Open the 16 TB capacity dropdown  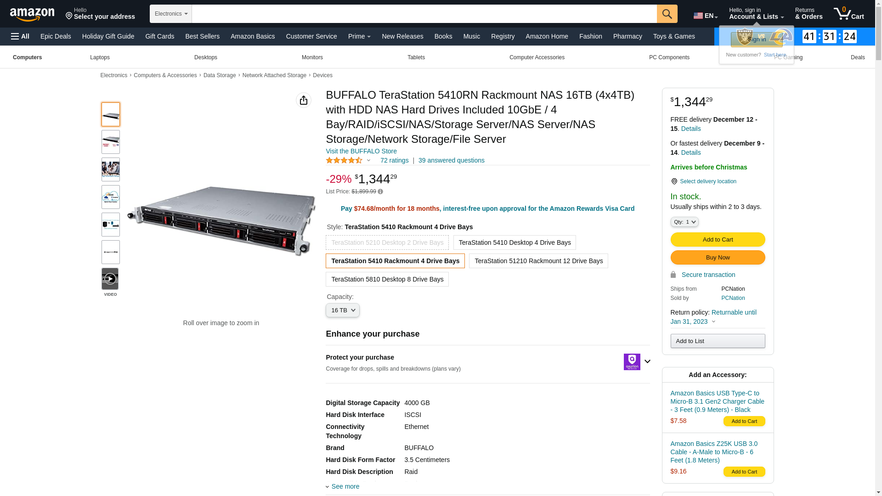pos(342,310)
